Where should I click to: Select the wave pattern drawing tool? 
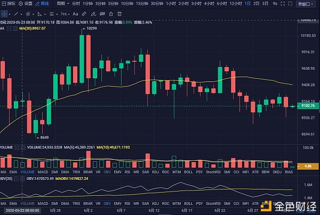pos(63,14)
